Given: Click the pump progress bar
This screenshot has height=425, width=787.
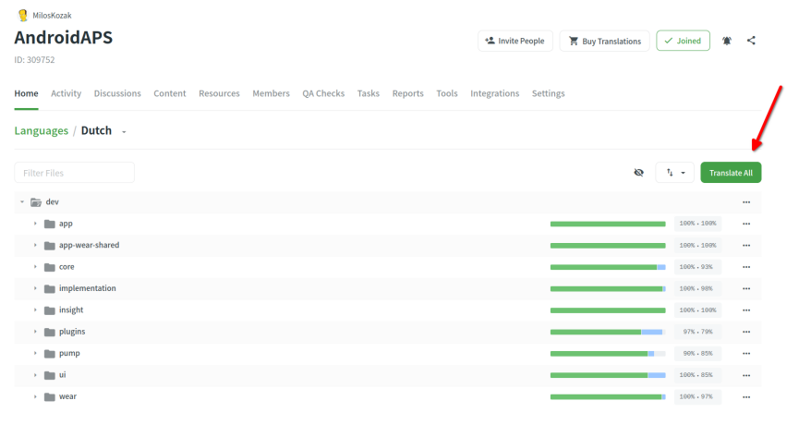Looking at the screenshot, I should [608, 353].
